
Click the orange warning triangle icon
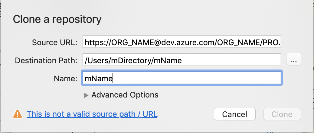(17, 114)
